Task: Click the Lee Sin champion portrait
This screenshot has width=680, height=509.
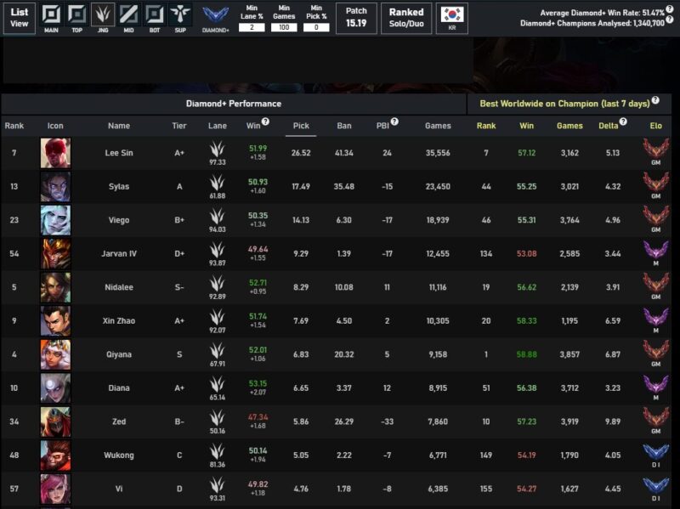Action: click(x=55, y=153)
